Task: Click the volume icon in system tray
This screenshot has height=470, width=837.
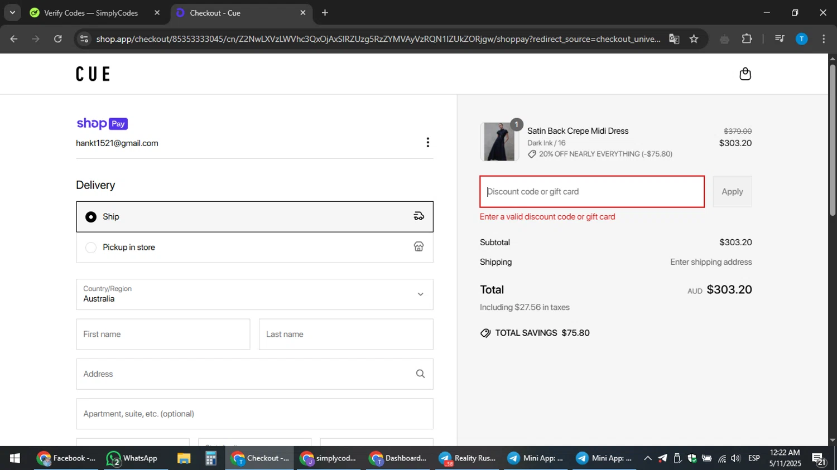Action: click(735, 458)
